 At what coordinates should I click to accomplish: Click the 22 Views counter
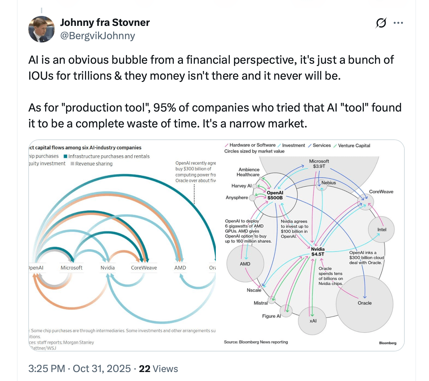pos(158,369)
